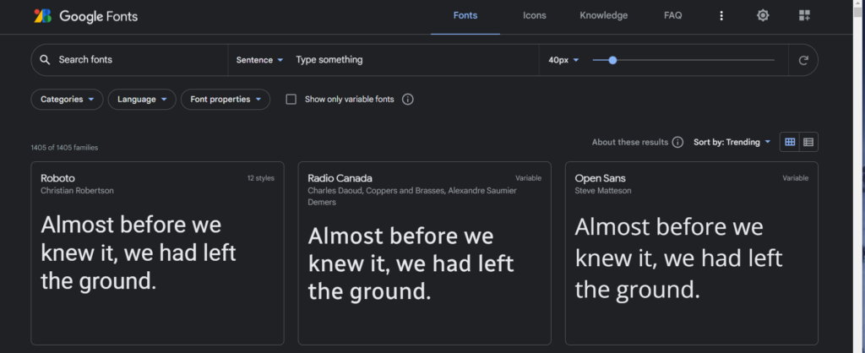Open the Radio Canada font card
Screen dimensions: 865x353
tap(424, 253)
